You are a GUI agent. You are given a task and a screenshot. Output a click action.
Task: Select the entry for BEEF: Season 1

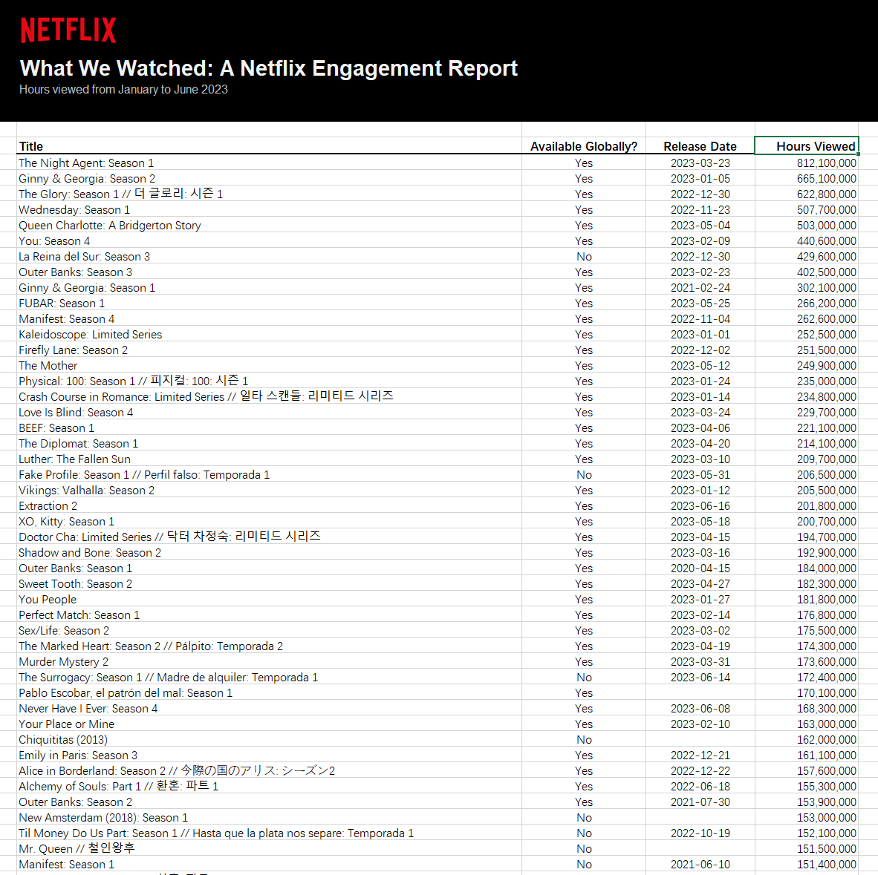click(x=56, y=427)
